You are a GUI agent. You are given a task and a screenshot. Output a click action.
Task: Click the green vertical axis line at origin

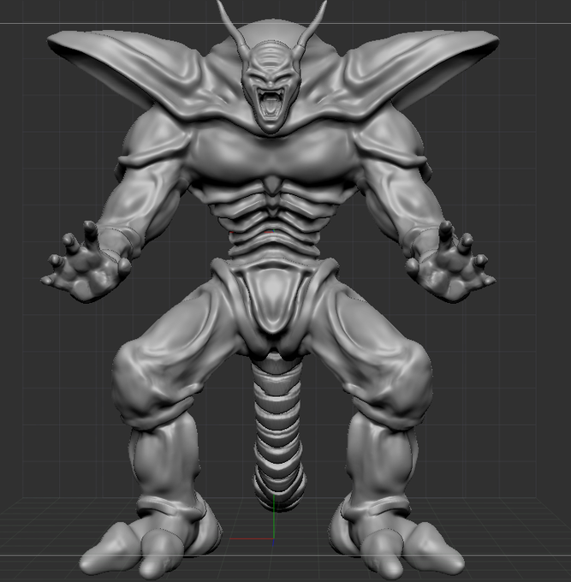pyautogui.click(x=274, y=516)
